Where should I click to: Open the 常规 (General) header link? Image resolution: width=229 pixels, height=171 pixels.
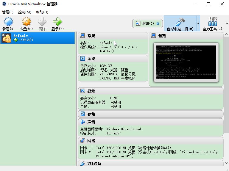point(91,36)
